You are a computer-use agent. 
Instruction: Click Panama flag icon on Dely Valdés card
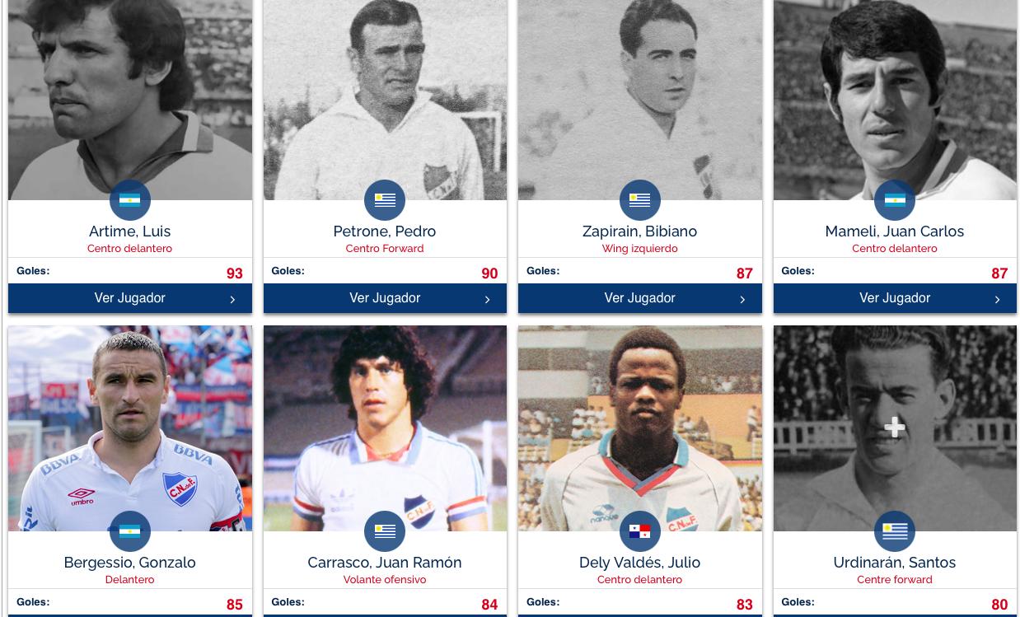[x=640, y=531]
